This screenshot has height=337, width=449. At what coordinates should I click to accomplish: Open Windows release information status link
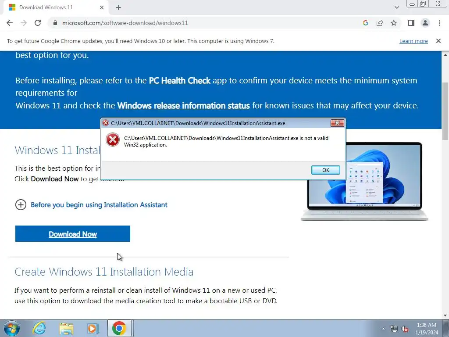184,105
